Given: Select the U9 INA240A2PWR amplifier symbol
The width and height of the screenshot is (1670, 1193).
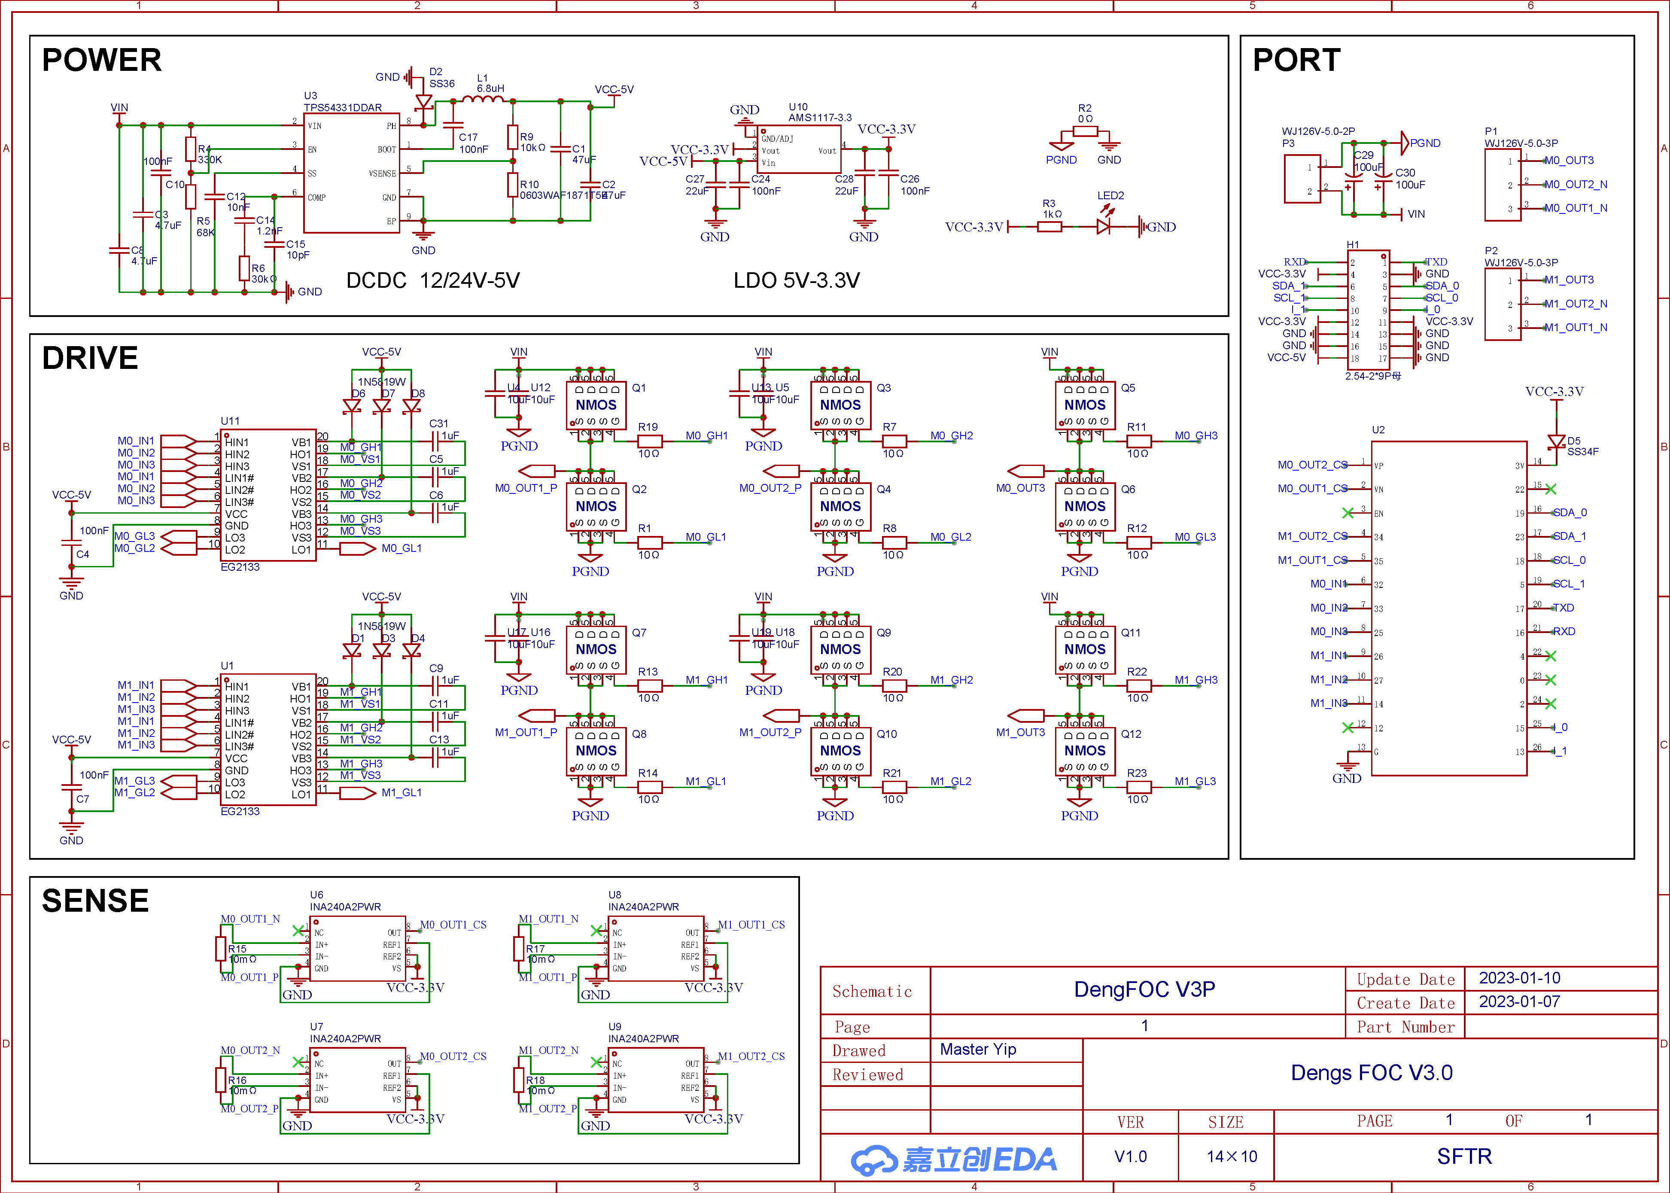Looking at the screenshot, I should (x=657, y=1080).
